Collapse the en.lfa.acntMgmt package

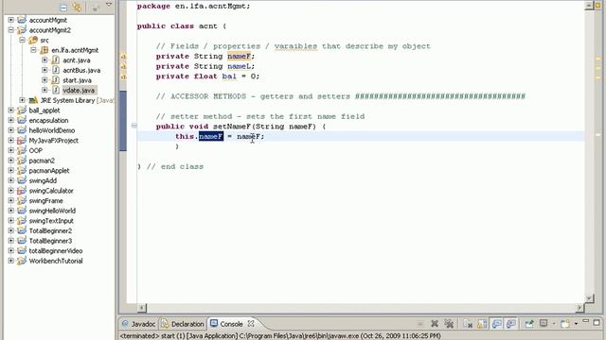click(33, 50)
